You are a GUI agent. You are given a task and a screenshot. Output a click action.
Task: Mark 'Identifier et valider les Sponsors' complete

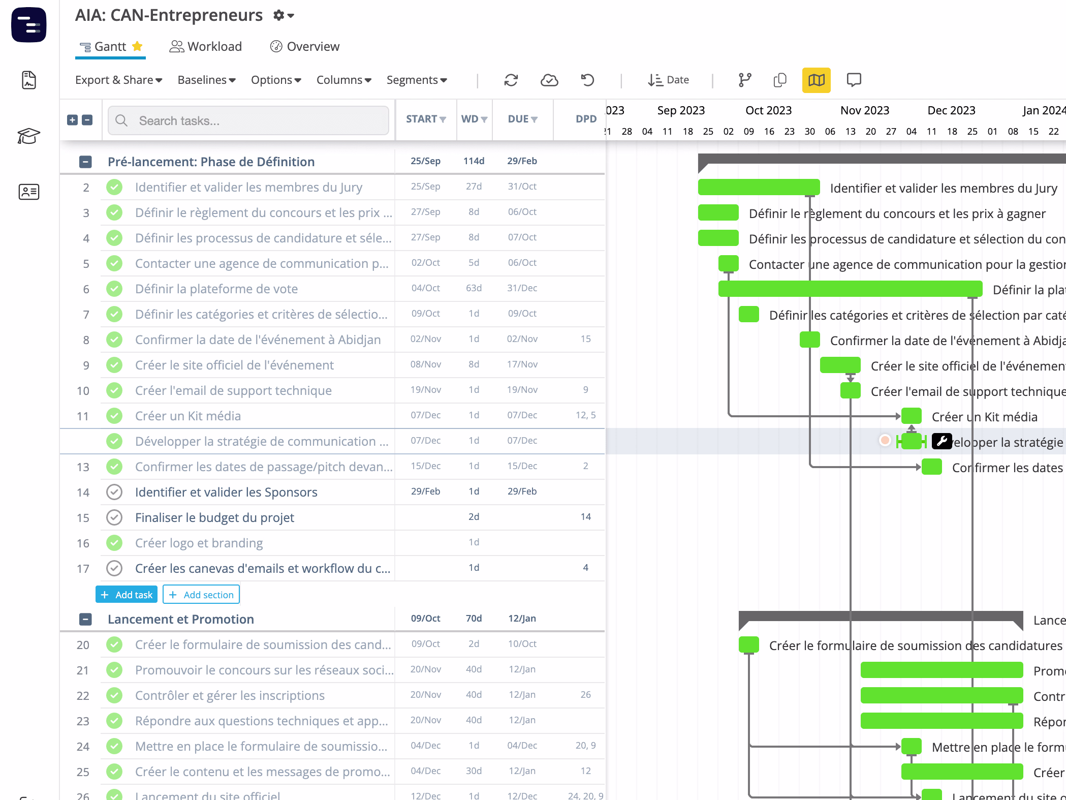[114, 492]
